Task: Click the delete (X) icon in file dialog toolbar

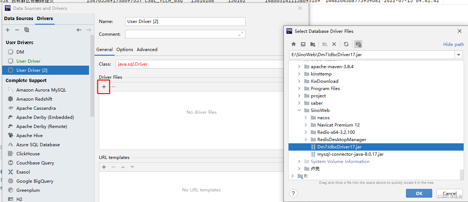Action: pos(334,44)
